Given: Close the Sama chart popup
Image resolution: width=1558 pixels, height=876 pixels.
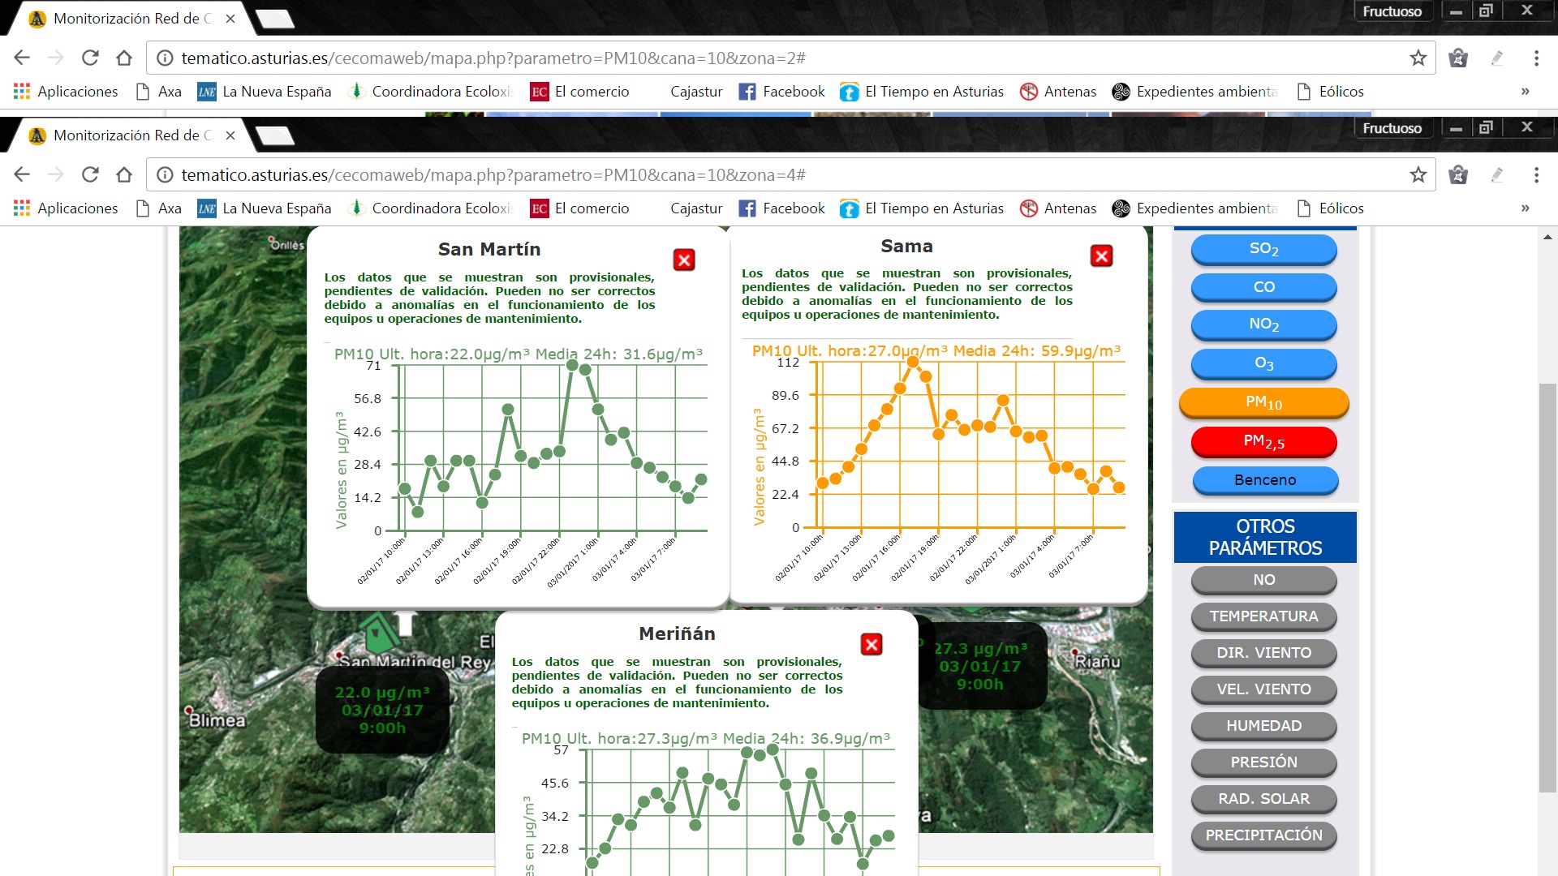Looking at the screenshot, I should [1101, 256].
